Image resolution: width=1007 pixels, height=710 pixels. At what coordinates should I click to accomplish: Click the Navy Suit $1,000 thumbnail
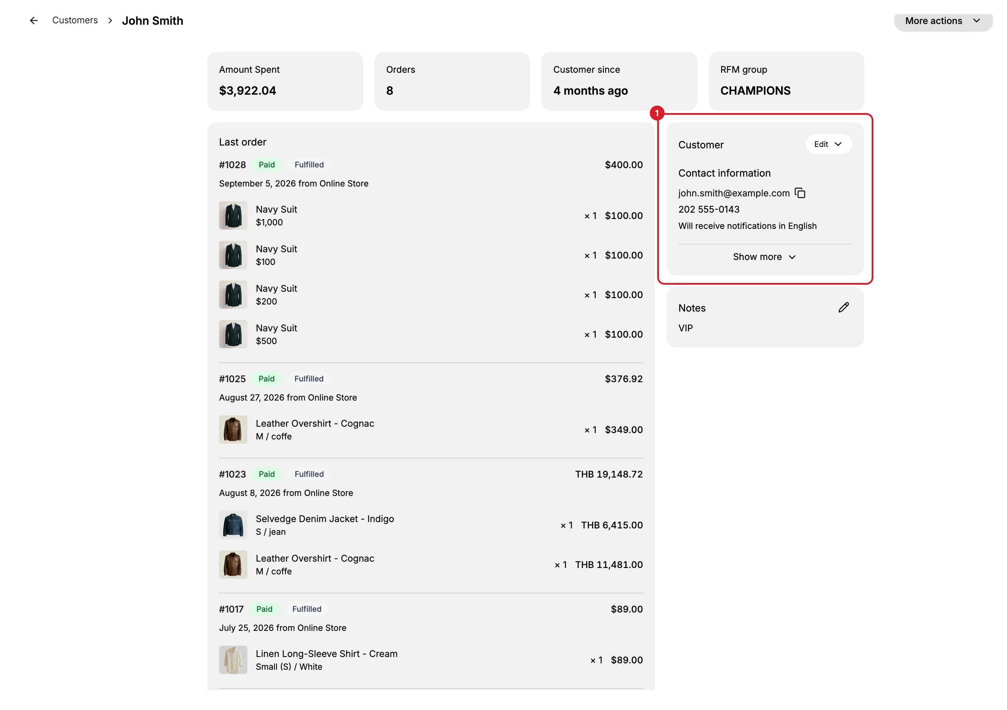[233, 215]
